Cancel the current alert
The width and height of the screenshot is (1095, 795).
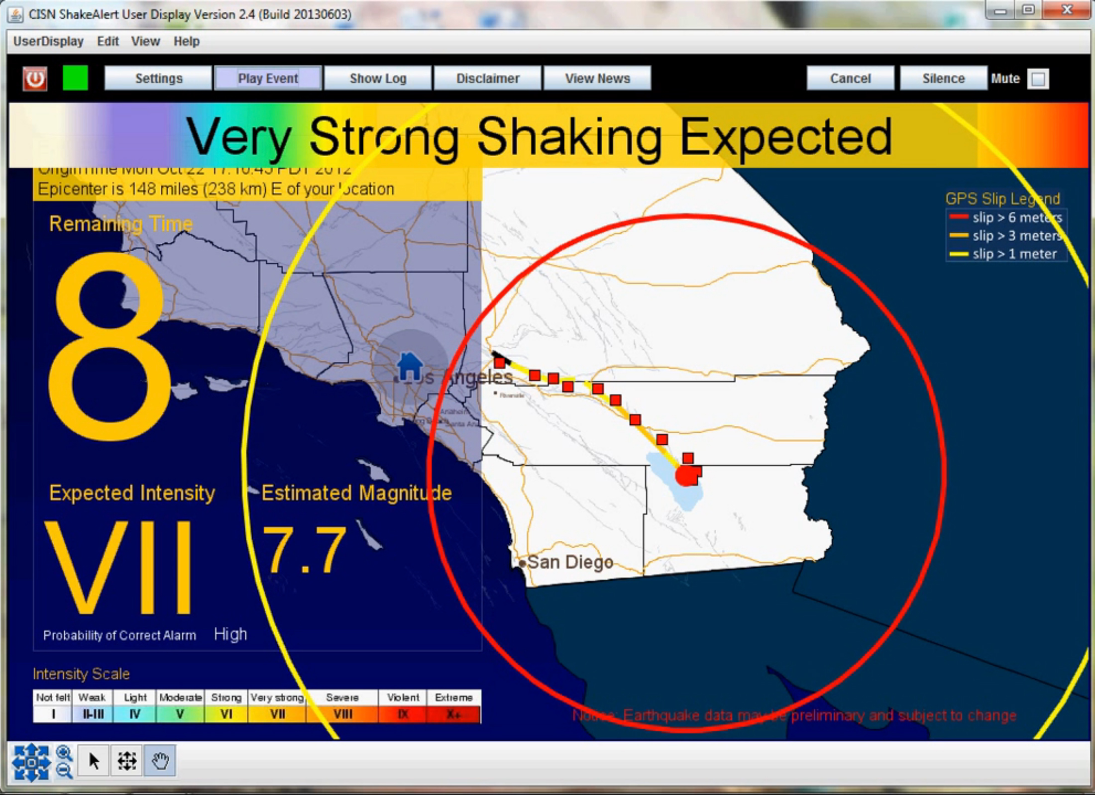(849, 78)
